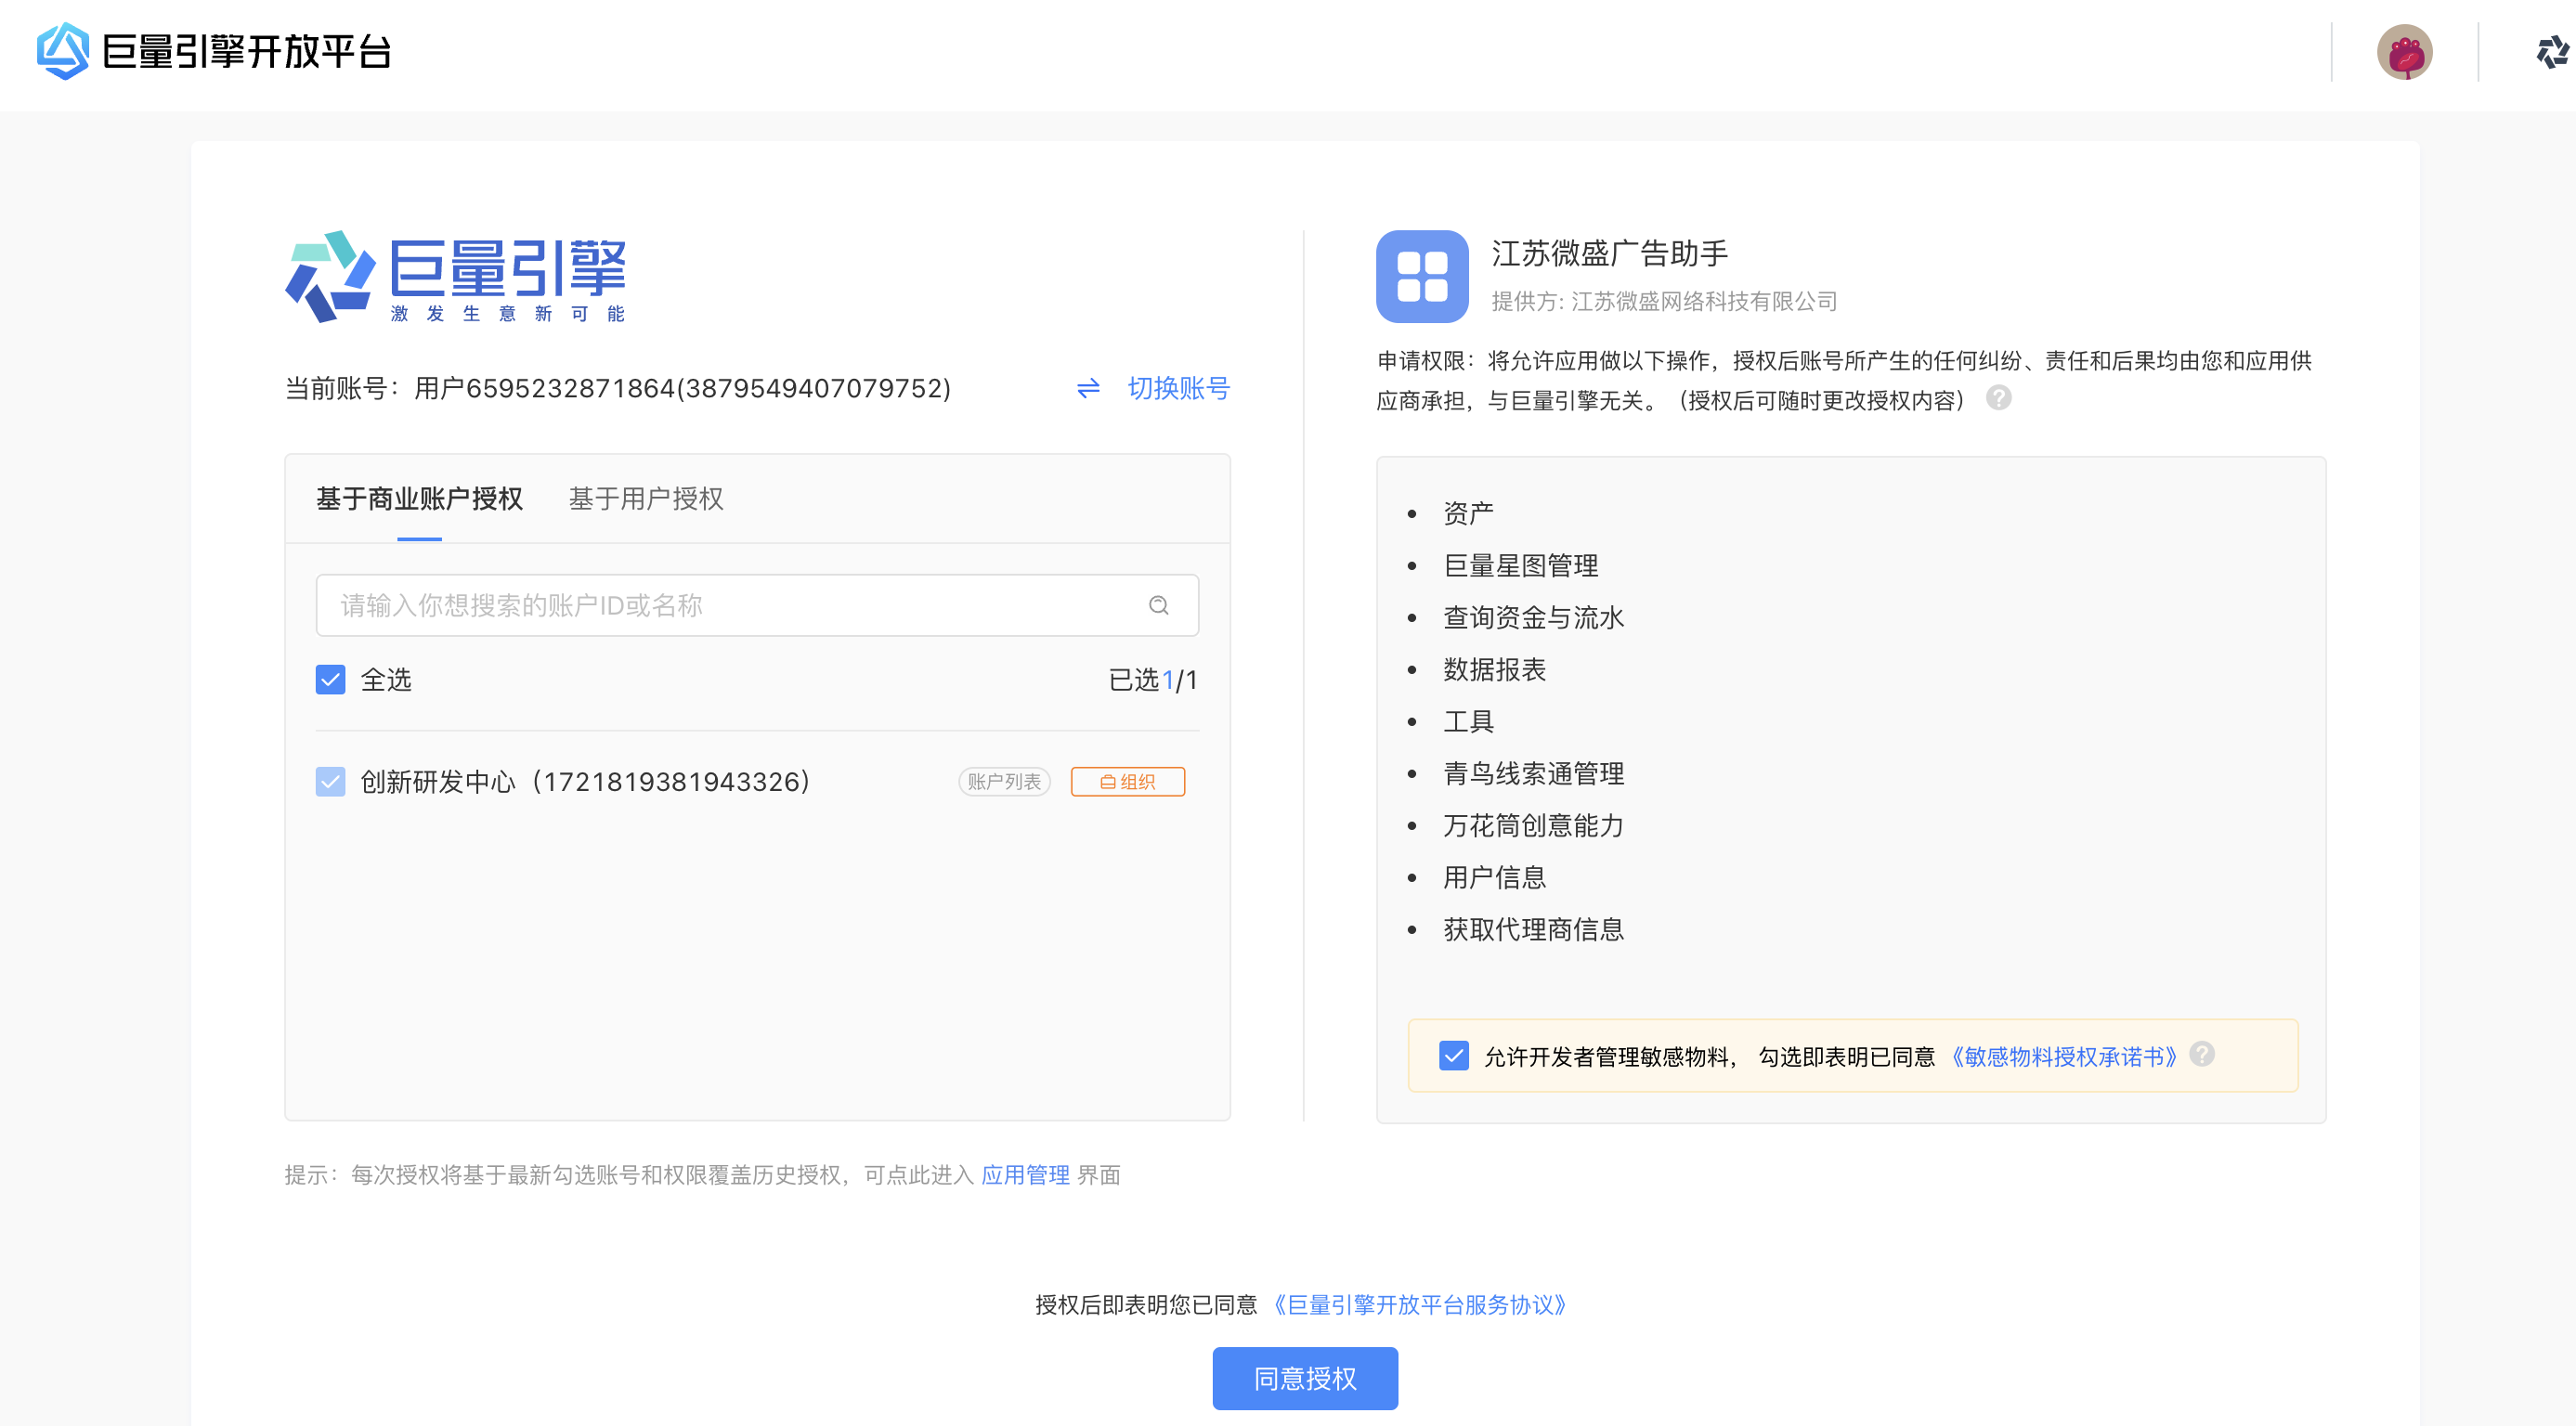Toggle the 创新研发中心 account checkbox
The height and width of the screenshot is (1426, 2576).
[330, 782]
